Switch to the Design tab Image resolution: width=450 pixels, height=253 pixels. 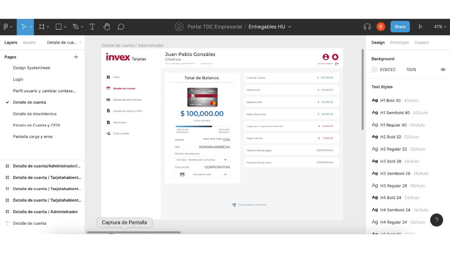tap(378, 43)
